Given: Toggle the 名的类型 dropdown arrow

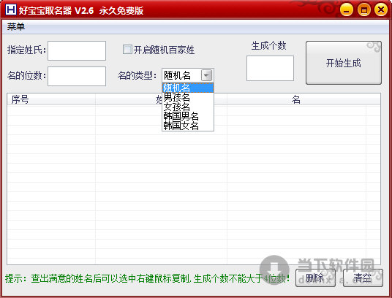Looking at the screenshot, I should pos(207,75).
